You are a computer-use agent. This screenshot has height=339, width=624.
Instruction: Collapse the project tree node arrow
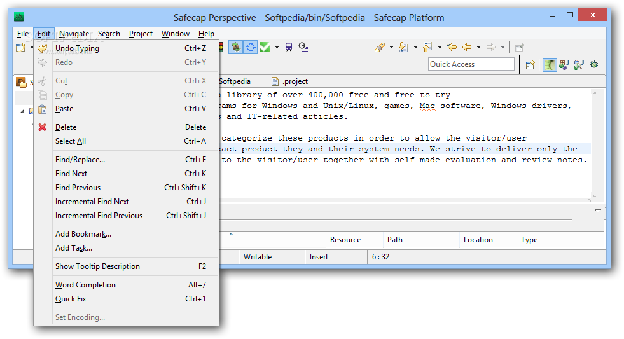coord(22,111)
